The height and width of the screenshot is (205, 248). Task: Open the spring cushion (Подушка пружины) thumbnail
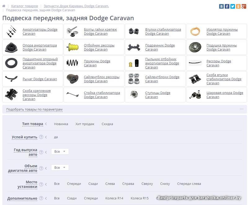tap(195, 47)
